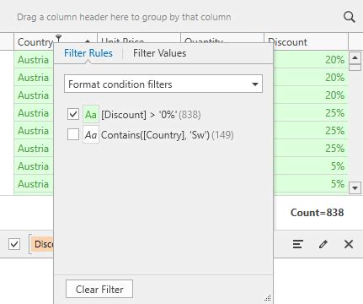Sort by Country column header
Viewport: 363px width, 304px height.
pos(35,42)
